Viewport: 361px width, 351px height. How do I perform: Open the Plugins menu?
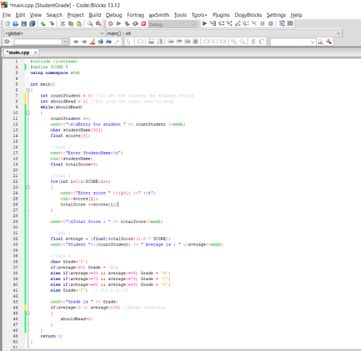221,15
